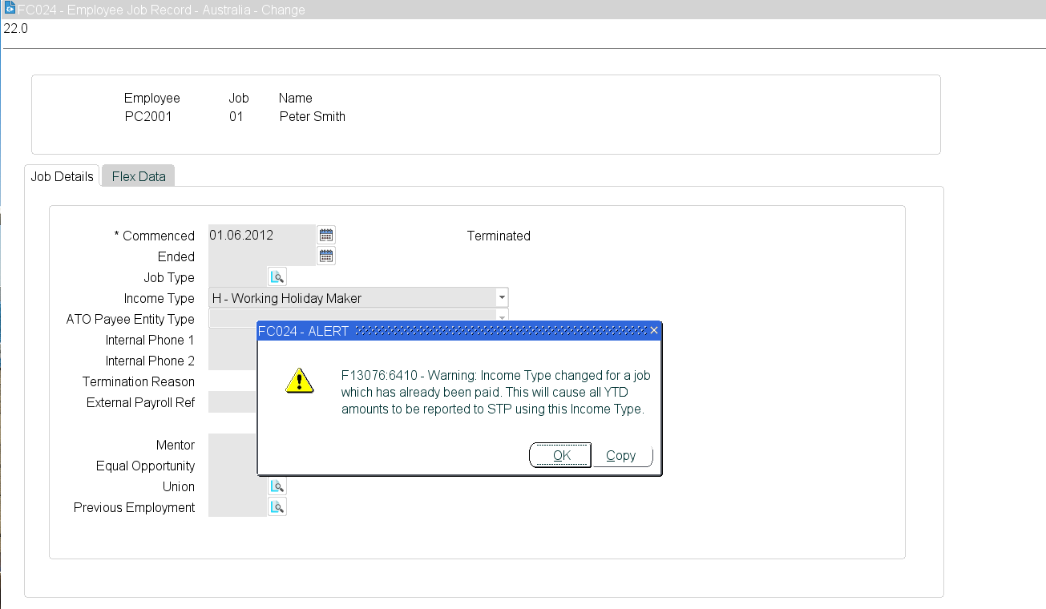Screen dimensions: 1046x609
Task: Open the Previous Employment lookup icon
Action: tap(277, 507)
